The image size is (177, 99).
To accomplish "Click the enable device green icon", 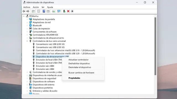I will pos(64,11).
